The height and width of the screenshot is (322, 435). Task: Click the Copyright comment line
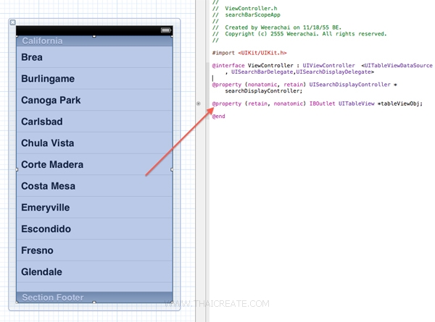tap(299, 34)
